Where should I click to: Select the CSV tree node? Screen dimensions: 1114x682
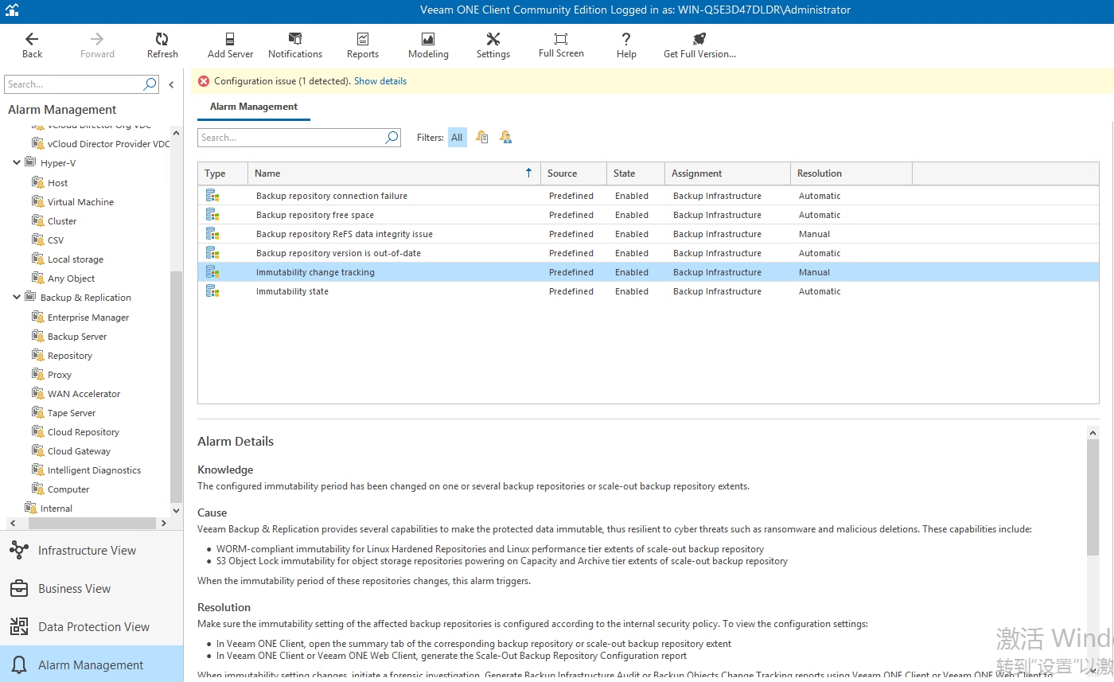click(55, 240)
